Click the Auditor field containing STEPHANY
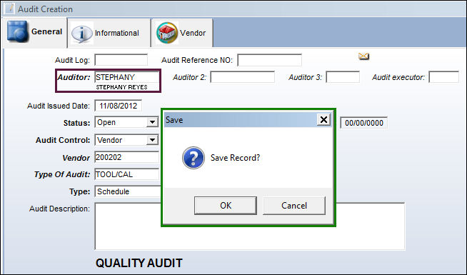This screenshot has width=467, height=275. [127, 77]
